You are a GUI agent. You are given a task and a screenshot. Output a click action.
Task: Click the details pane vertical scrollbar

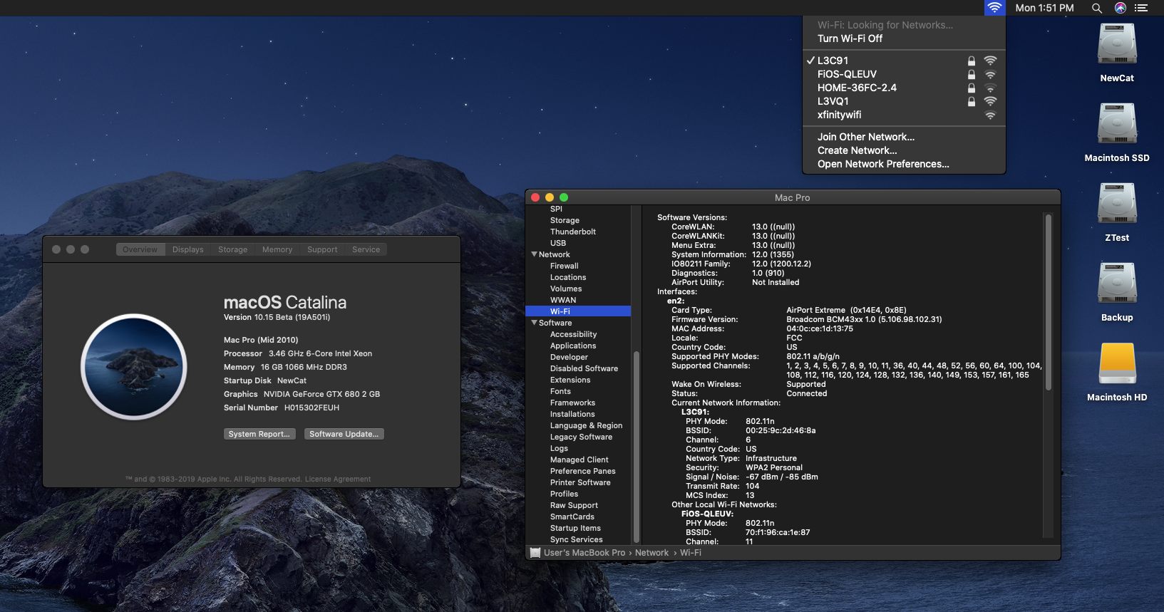pyautogui.click(x=1048, y=303)
